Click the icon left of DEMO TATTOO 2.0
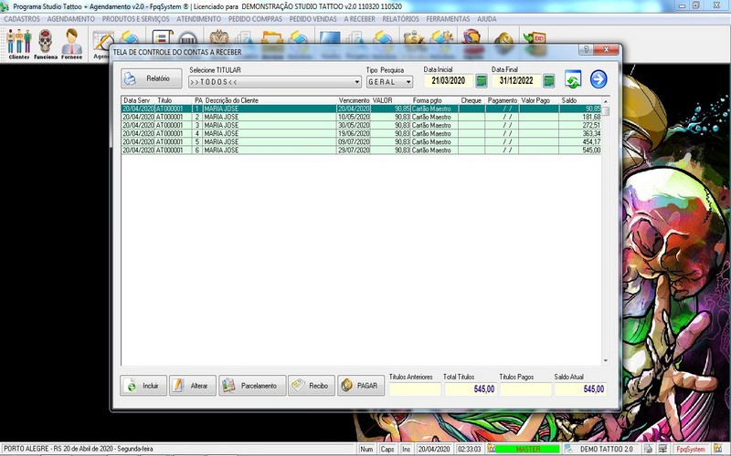The image size is (731, 456). tap(568, 449)
